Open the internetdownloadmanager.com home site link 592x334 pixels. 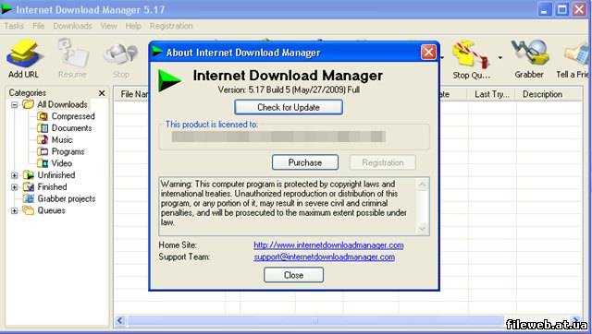point(328,245)
